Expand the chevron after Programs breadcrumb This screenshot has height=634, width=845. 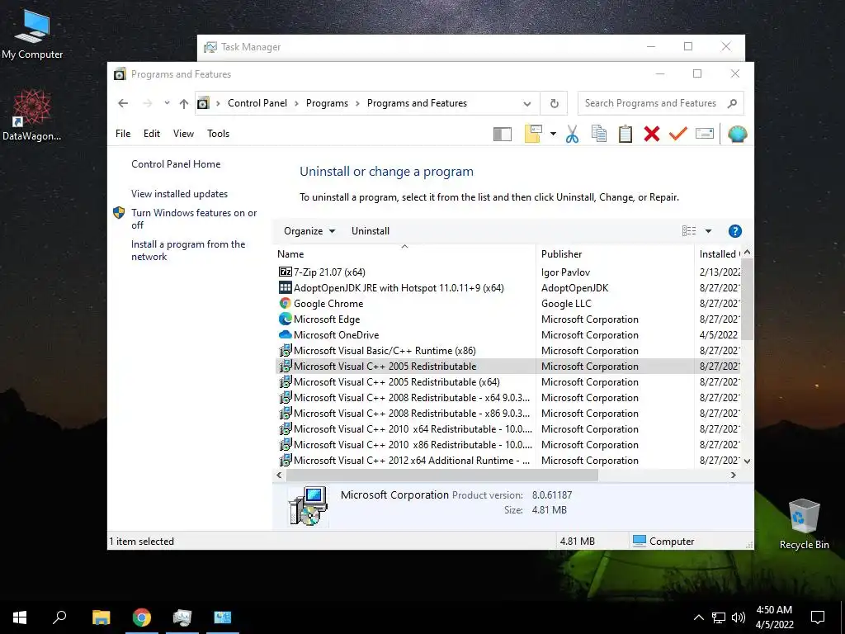coord(357,103)
